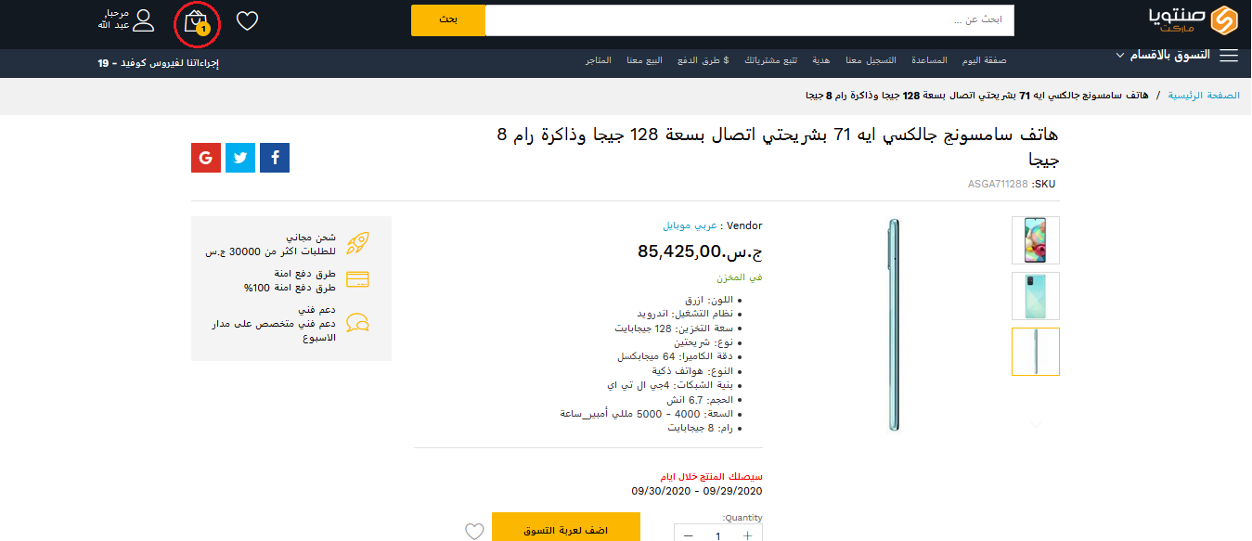Open المساعدة help menu item
The width and height of the screenshot is (1252, 541).
point(929,60)
